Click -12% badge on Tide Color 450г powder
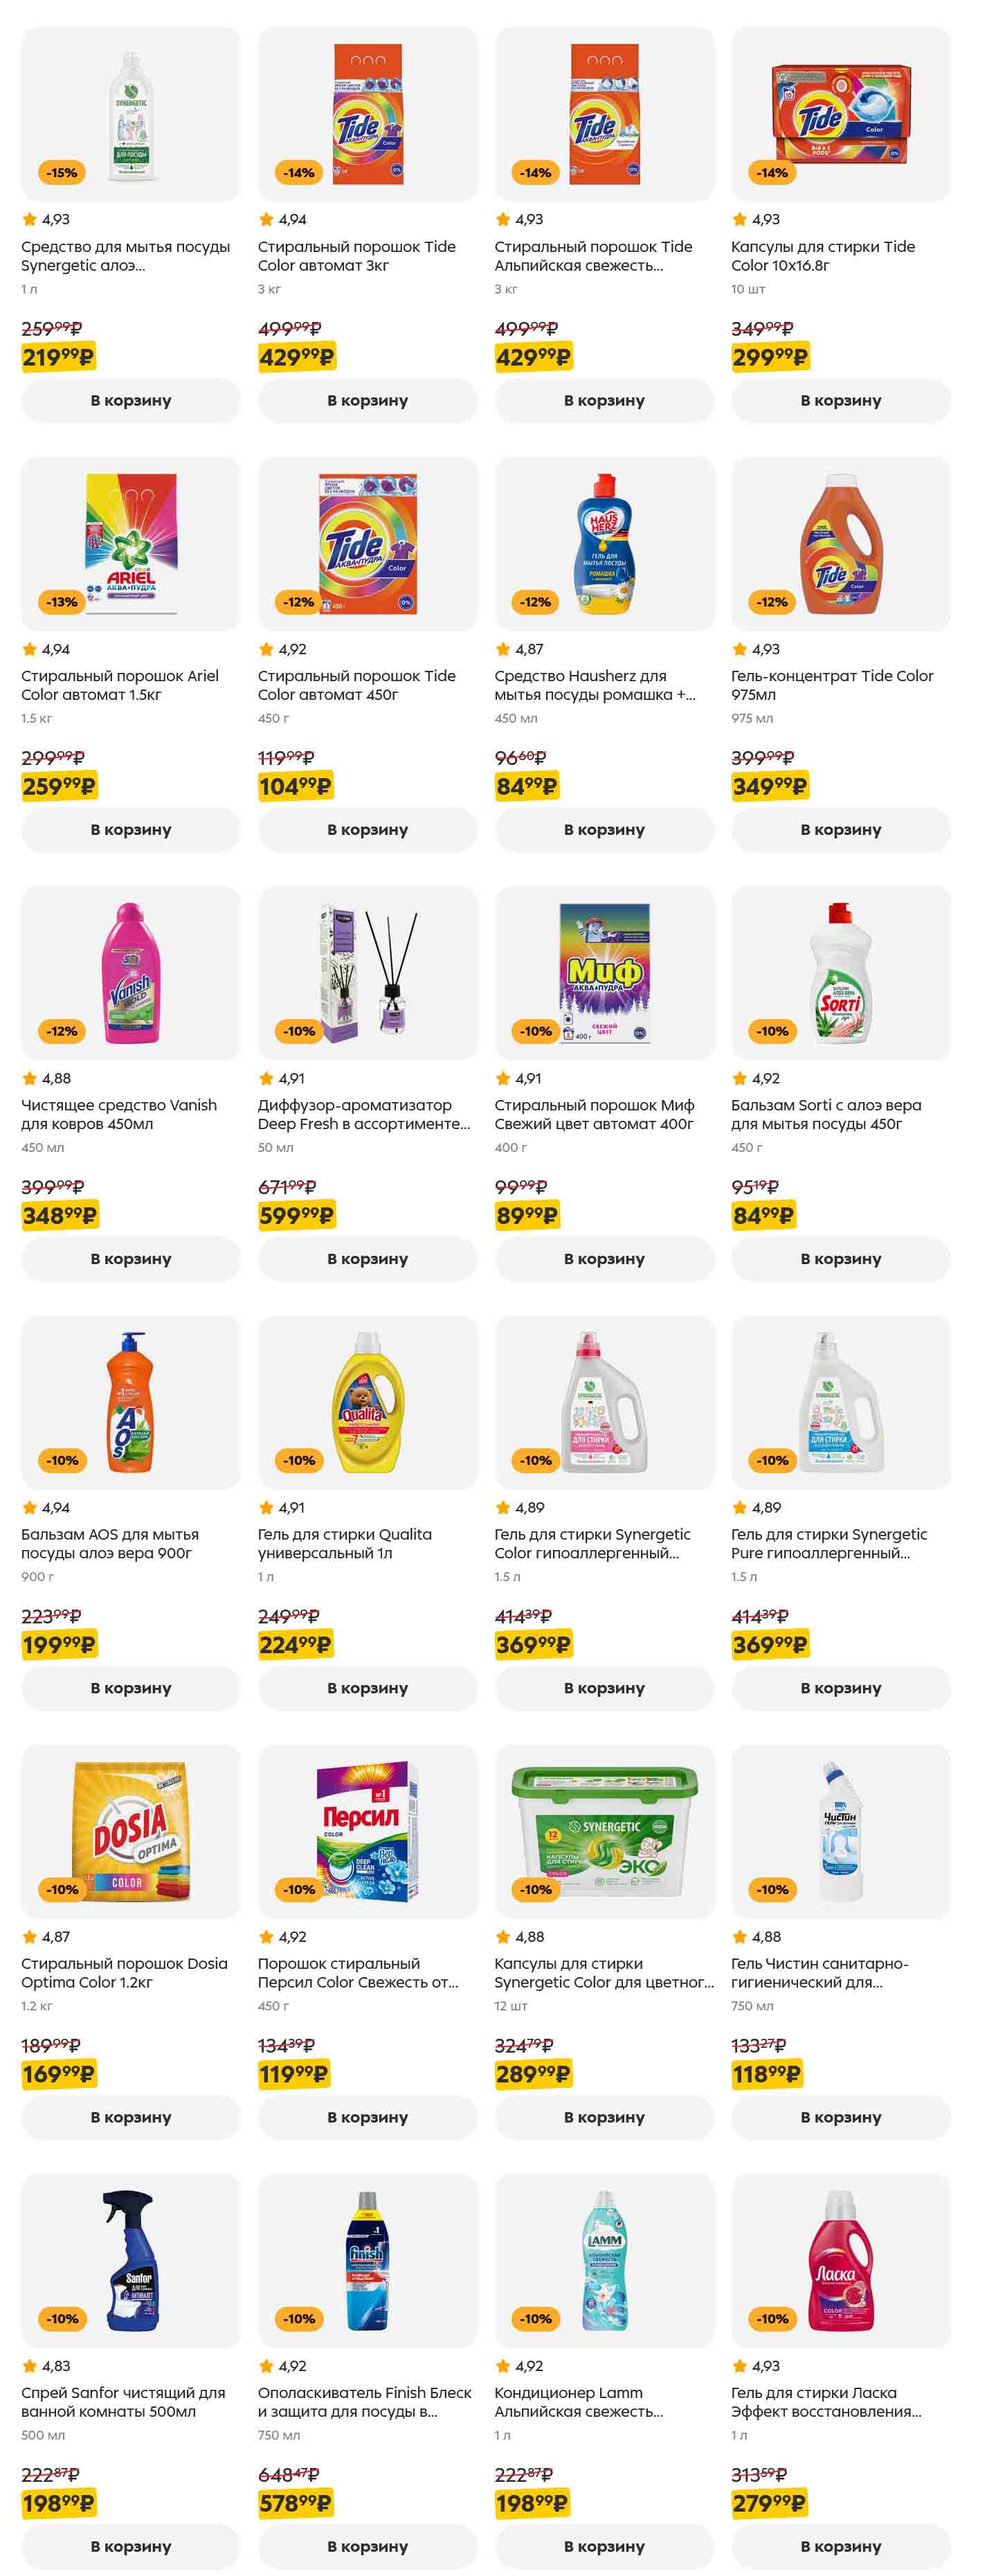 point(298,602)
